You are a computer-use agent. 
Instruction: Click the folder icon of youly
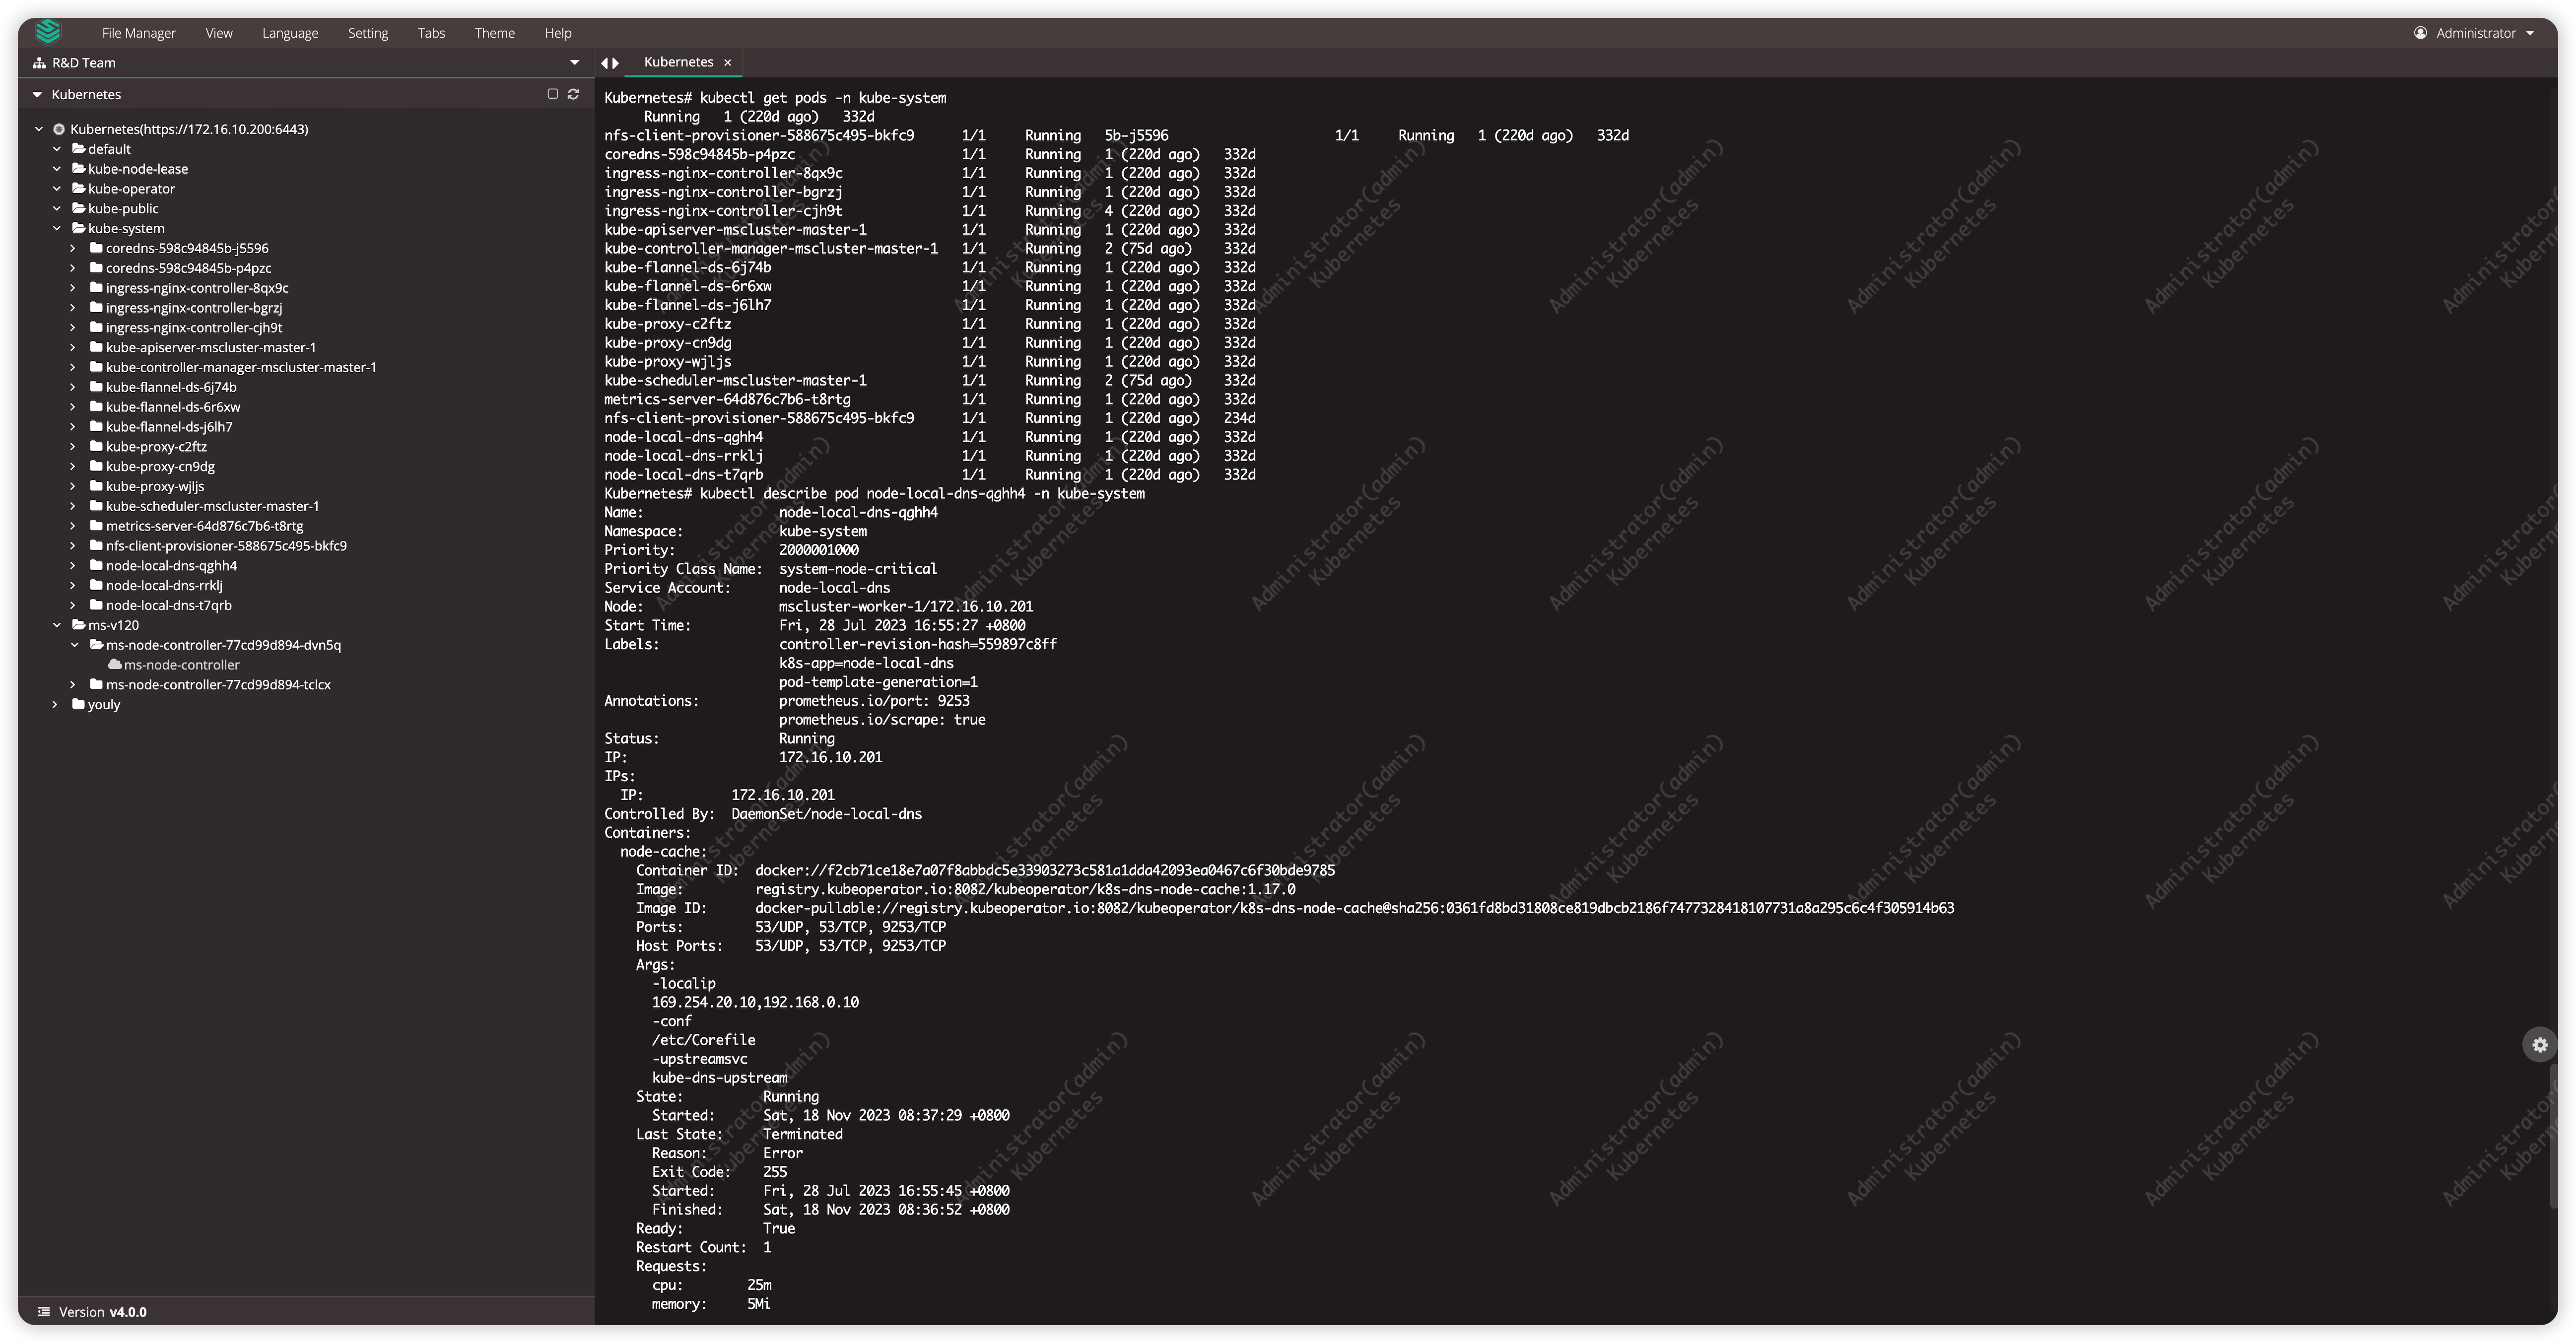(78, 704)
